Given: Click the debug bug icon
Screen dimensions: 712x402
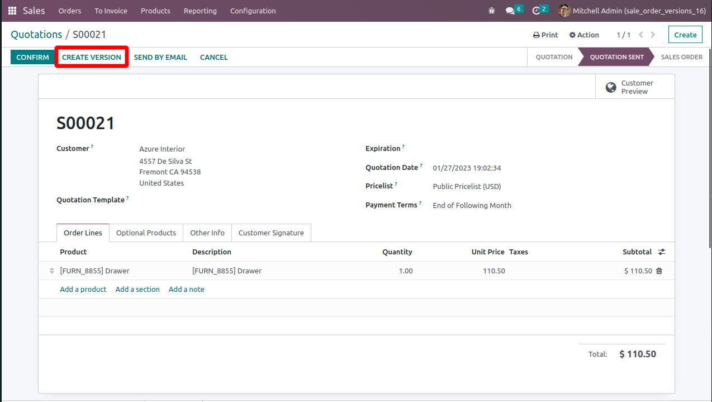Looking at the screenshot, I should coord(492,11).
